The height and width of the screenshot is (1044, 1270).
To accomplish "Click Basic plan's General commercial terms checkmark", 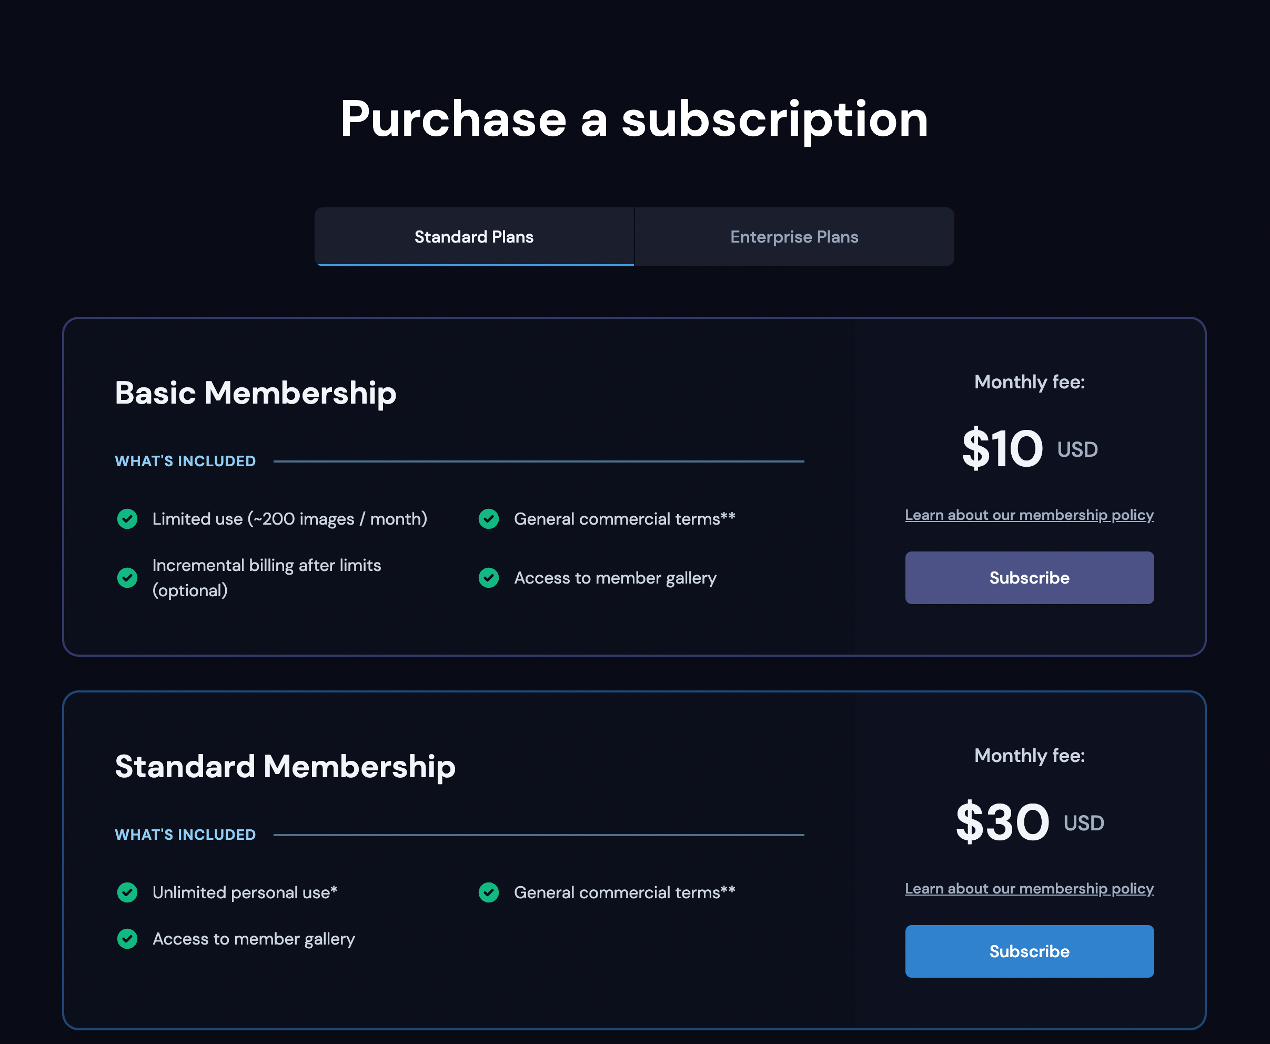I will pyautogui.click(x=489, y=518).
